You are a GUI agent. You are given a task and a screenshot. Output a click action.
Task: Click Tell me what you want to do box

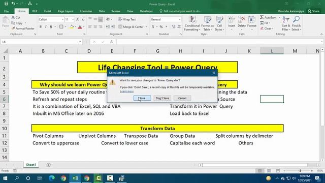click(x=180, y=11)
